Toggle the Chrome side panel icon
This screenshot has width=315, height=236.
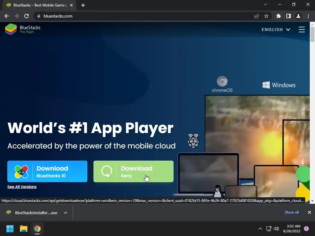[289, 16]
